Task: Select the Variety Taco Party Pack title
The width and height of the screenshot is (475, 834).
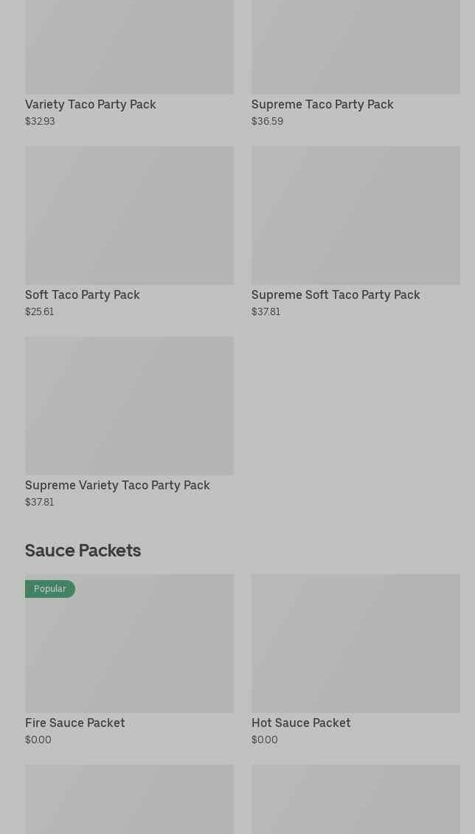Action: click(x=91, y=105)
